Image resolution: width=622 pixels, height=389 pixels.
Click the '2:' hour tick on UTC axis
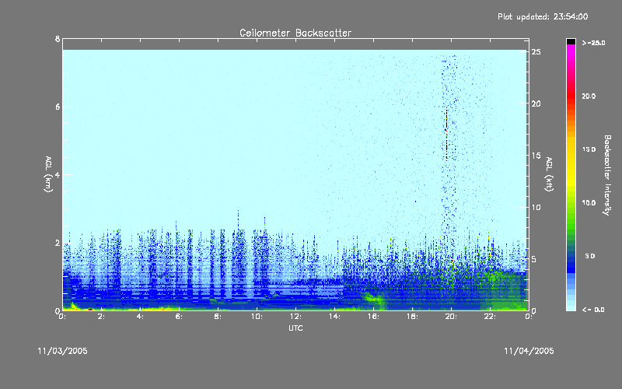pyautogui.click(x=101, y=317)
